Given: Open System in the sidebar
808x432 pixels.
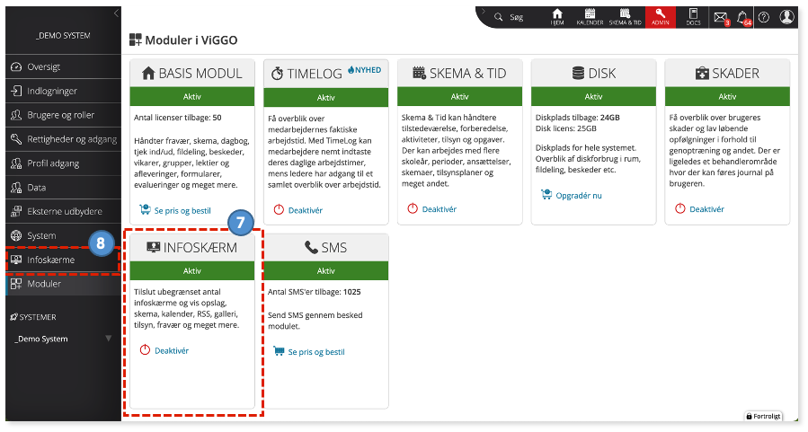Looking at the screenshot, I should tap(64, 236).
